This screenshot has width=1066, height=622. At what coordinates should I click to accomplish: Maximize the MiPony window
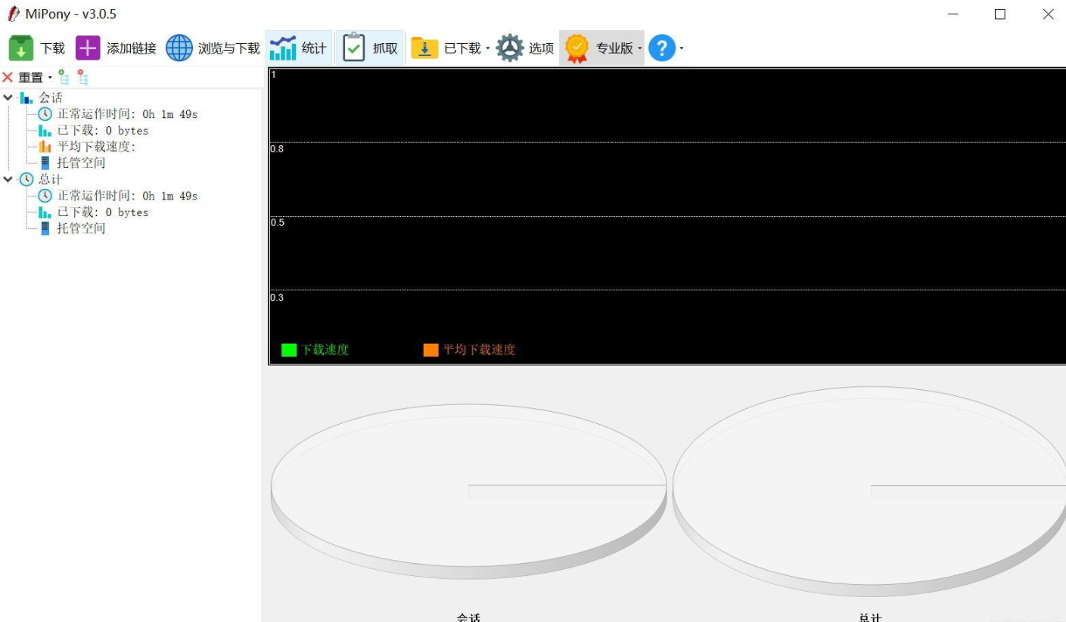click(x=1000, y=14)
